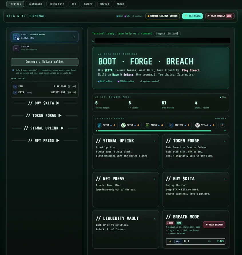Open the Token Forge card

coord(195,152)
